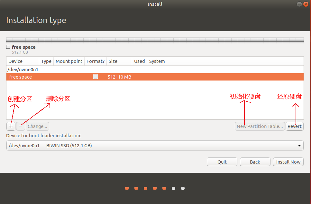Image resolution: width=311 pixels, height=204 pixels.
Task: Click the Format? column header
Action: [x=96, y=61]
